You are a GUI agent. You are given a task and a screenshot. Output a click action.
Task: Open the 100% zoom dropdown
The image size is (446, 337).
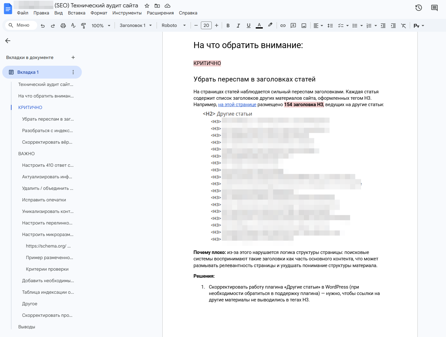[101, 26]
